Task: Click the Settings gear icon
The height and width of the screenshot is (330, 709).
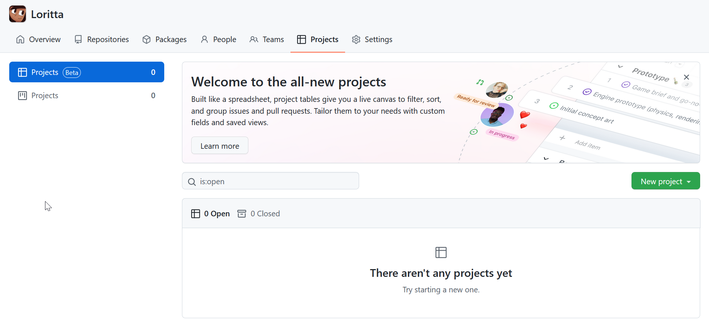Action: tap(355, 39)
